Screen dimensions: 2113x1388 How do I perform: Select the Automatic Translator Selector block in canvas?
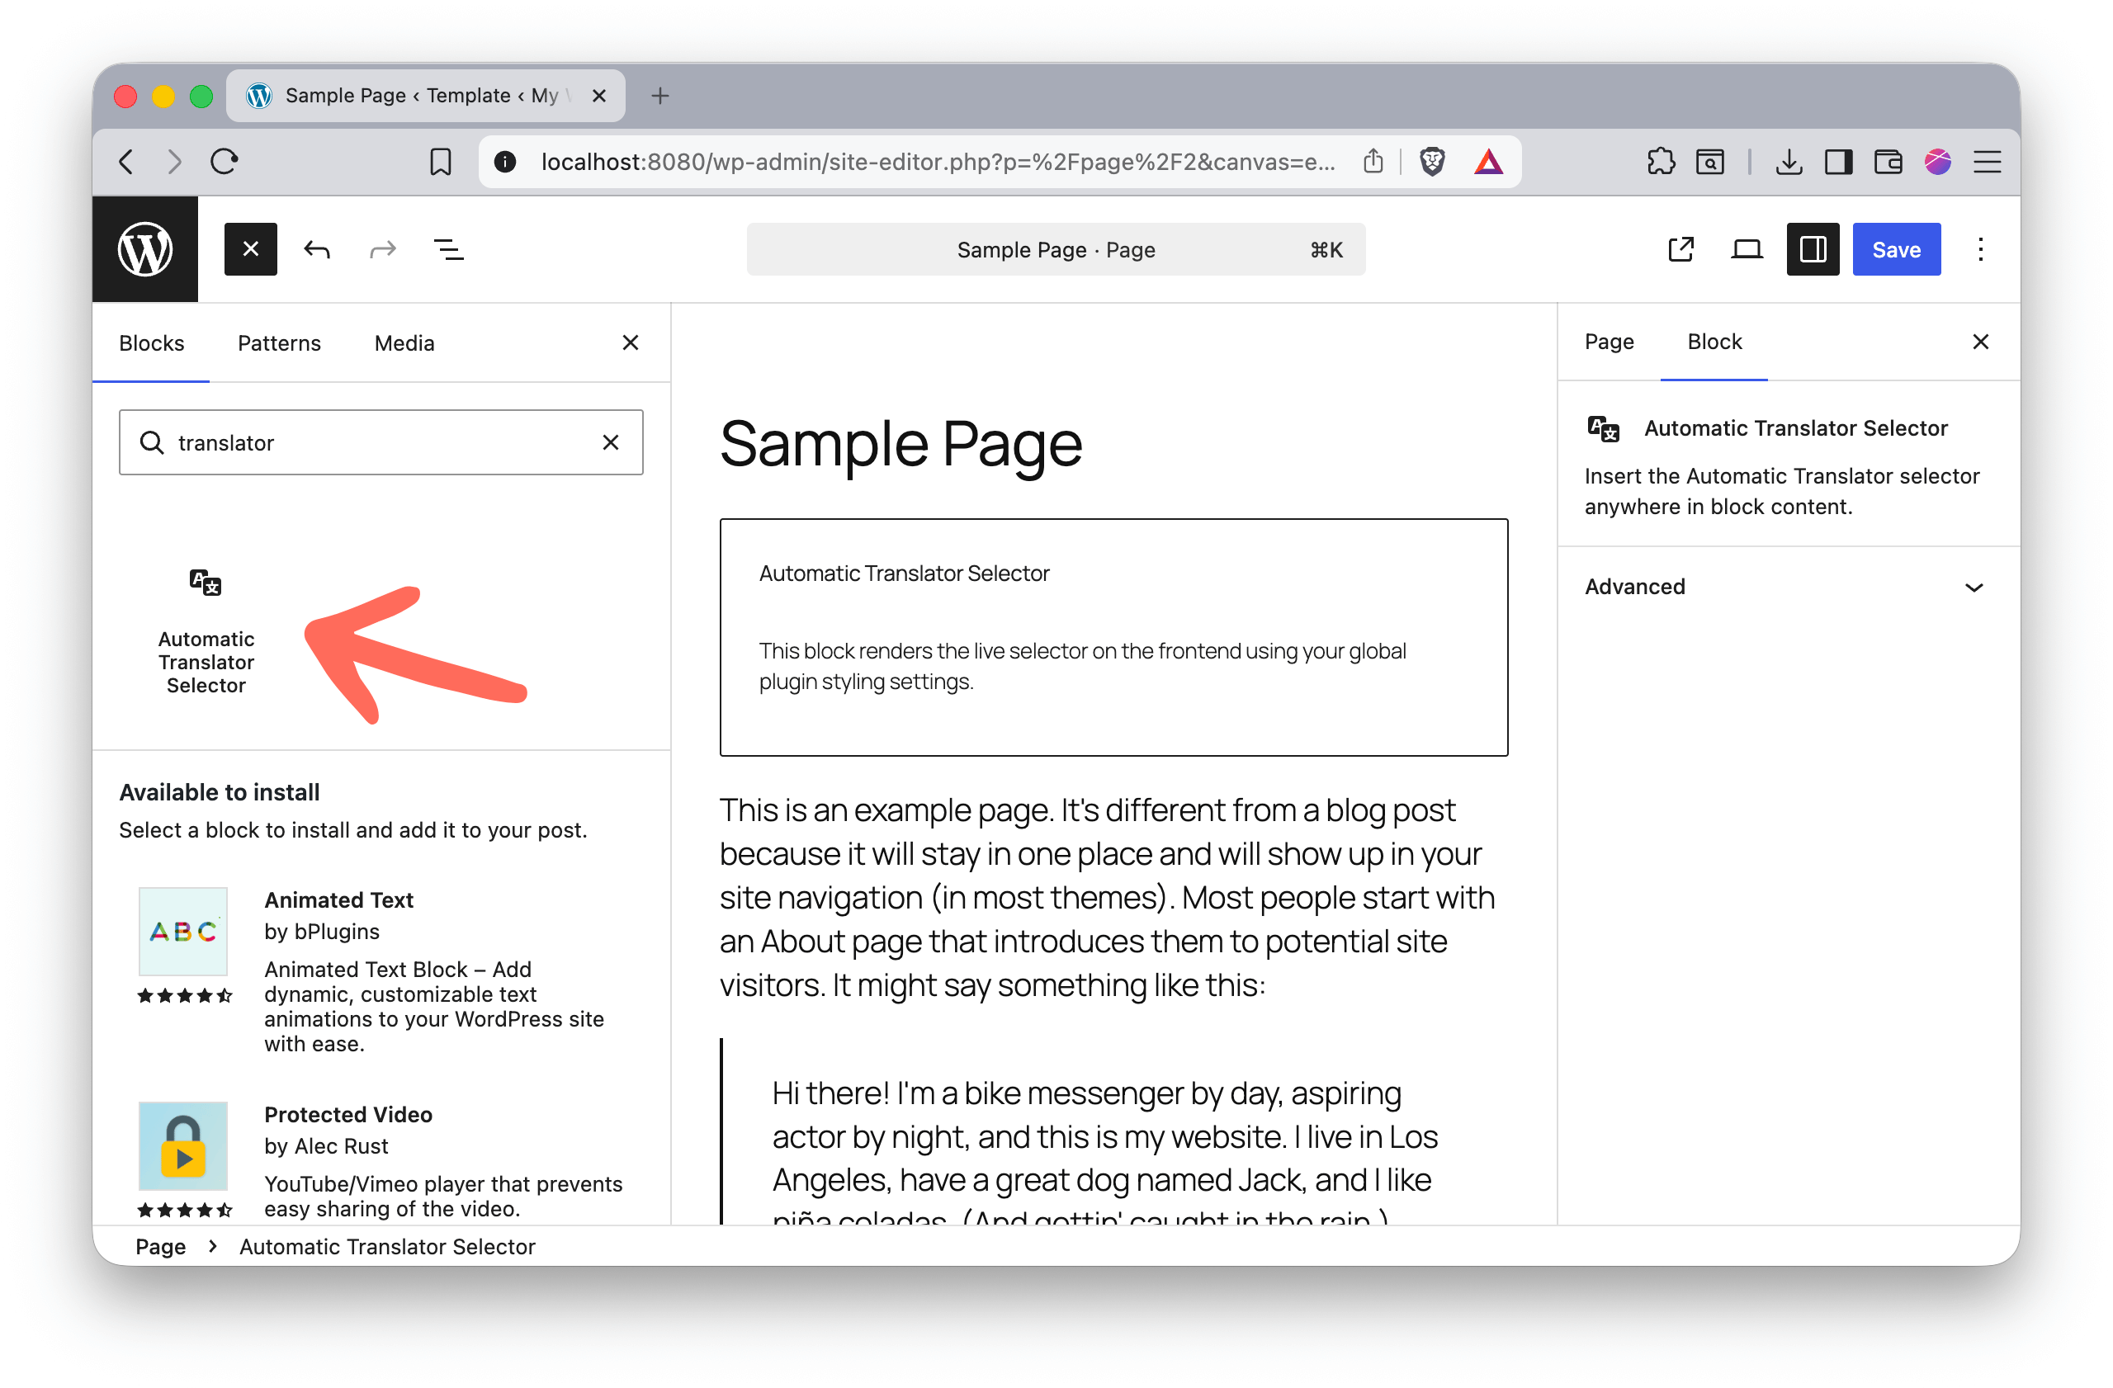click(x=1113, y=637)
